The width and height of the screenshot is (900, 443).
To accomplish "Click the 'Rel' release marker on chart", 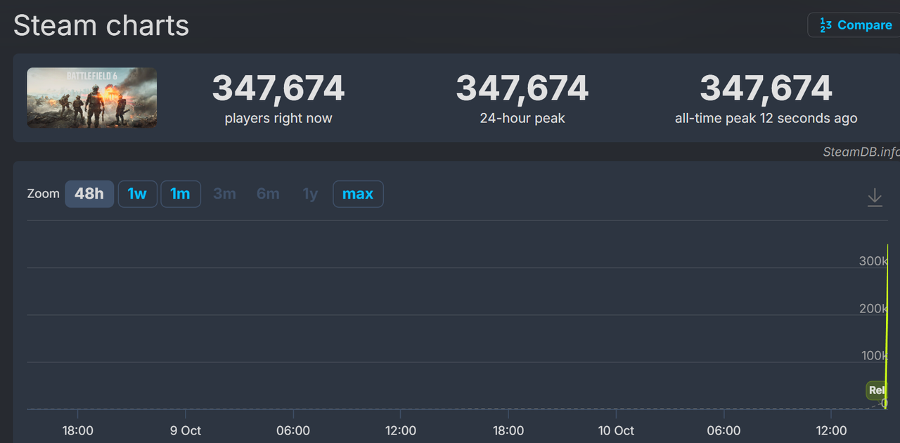I will [x=876, y=390].
